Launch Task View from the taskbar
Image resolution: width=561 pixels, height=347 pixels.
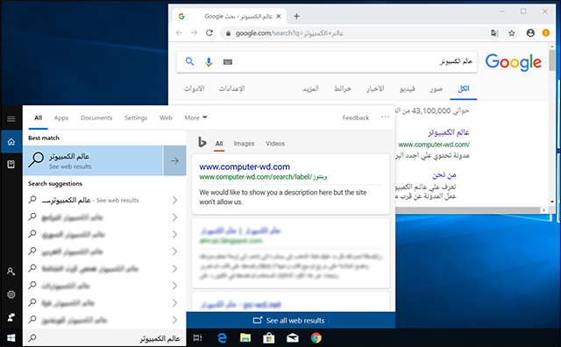[197, 337]
